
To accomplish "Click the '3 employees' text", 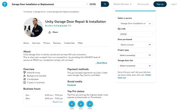I will click(x=33, y=79).
